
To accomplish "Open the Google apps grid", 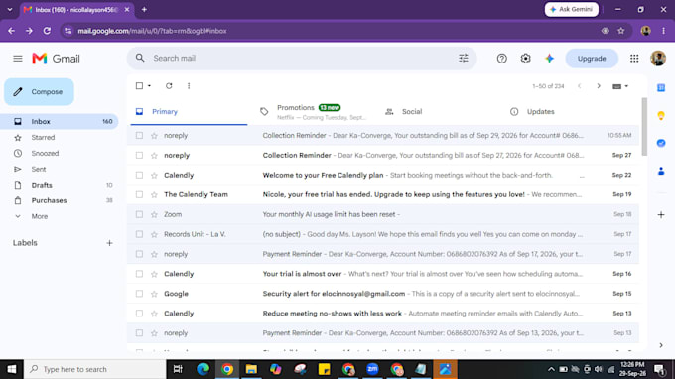I will [634, 59].
